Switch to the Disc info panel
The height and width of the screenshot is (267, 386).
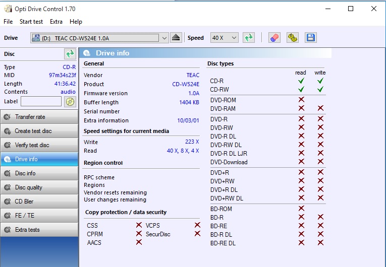(39, 173)
